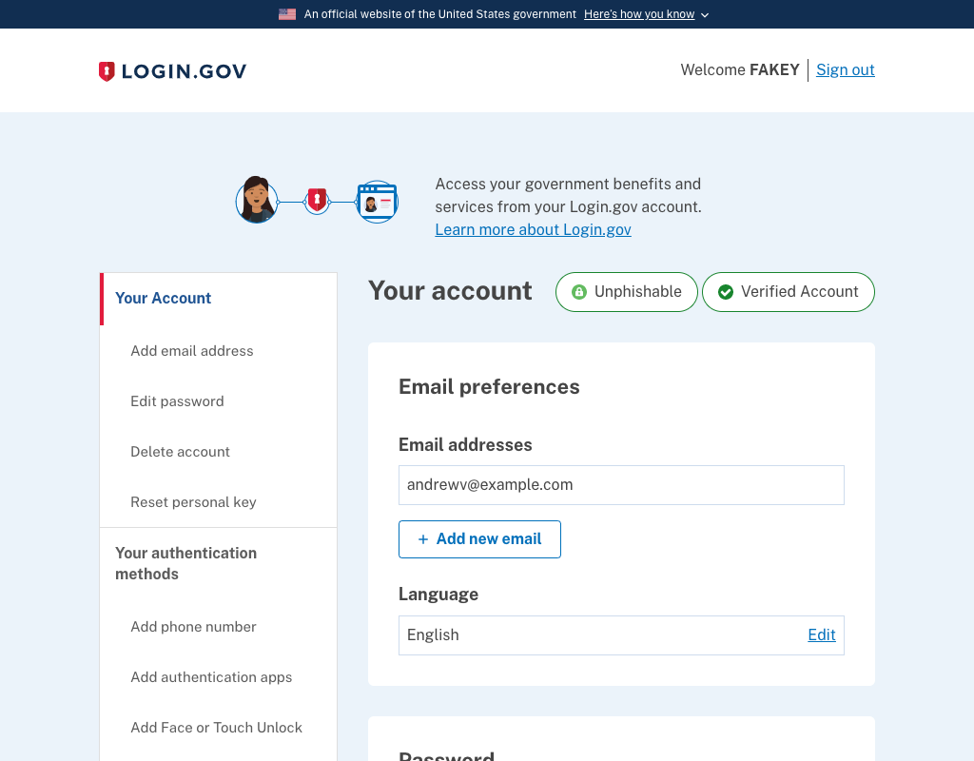Open the LOGIN.GOV home wordmark
This screenshot has height=761, width=974.
click(184, 71)
